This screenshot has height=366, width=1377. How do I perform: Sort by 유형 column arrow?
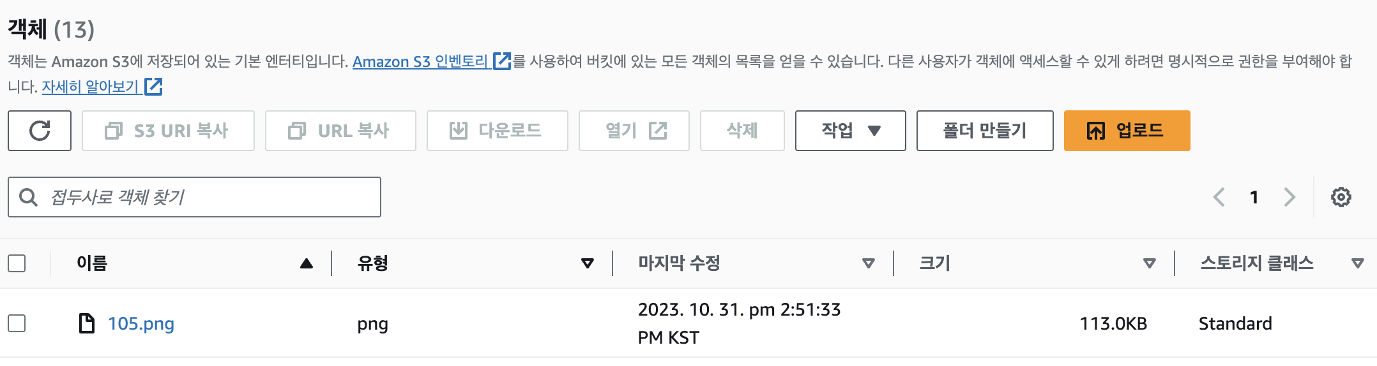coord(588,263)
